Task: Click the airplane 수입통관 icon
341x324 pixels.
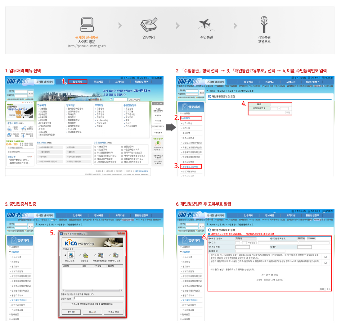Action: pyautogui.click(x=206, y=25)
